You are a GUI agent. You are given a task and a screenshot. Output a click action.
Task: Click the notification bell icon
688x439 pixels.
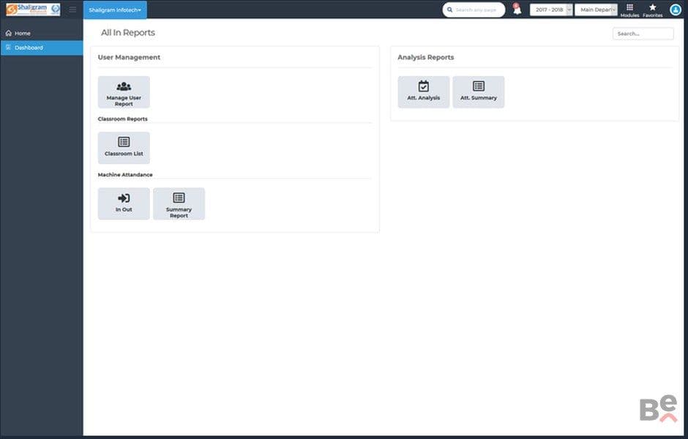tap(517, 10)
